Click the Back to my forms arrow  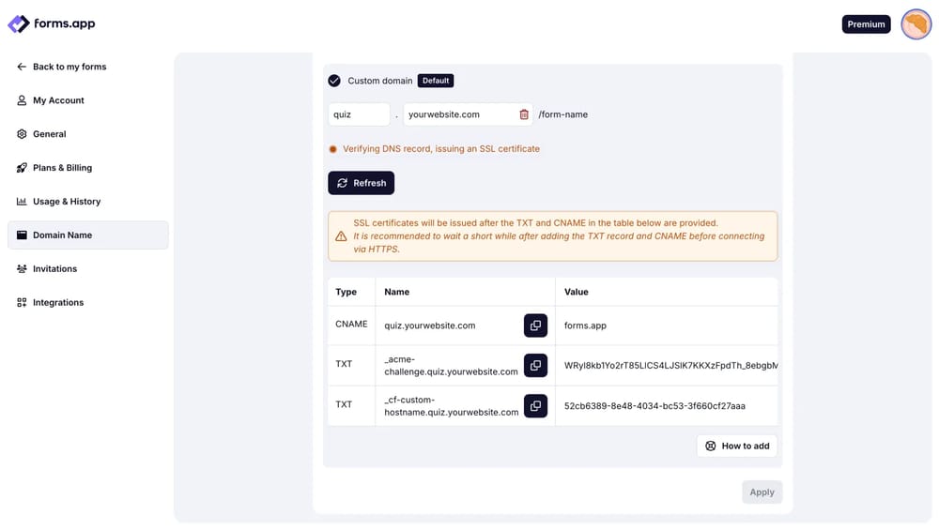(22, 67)
